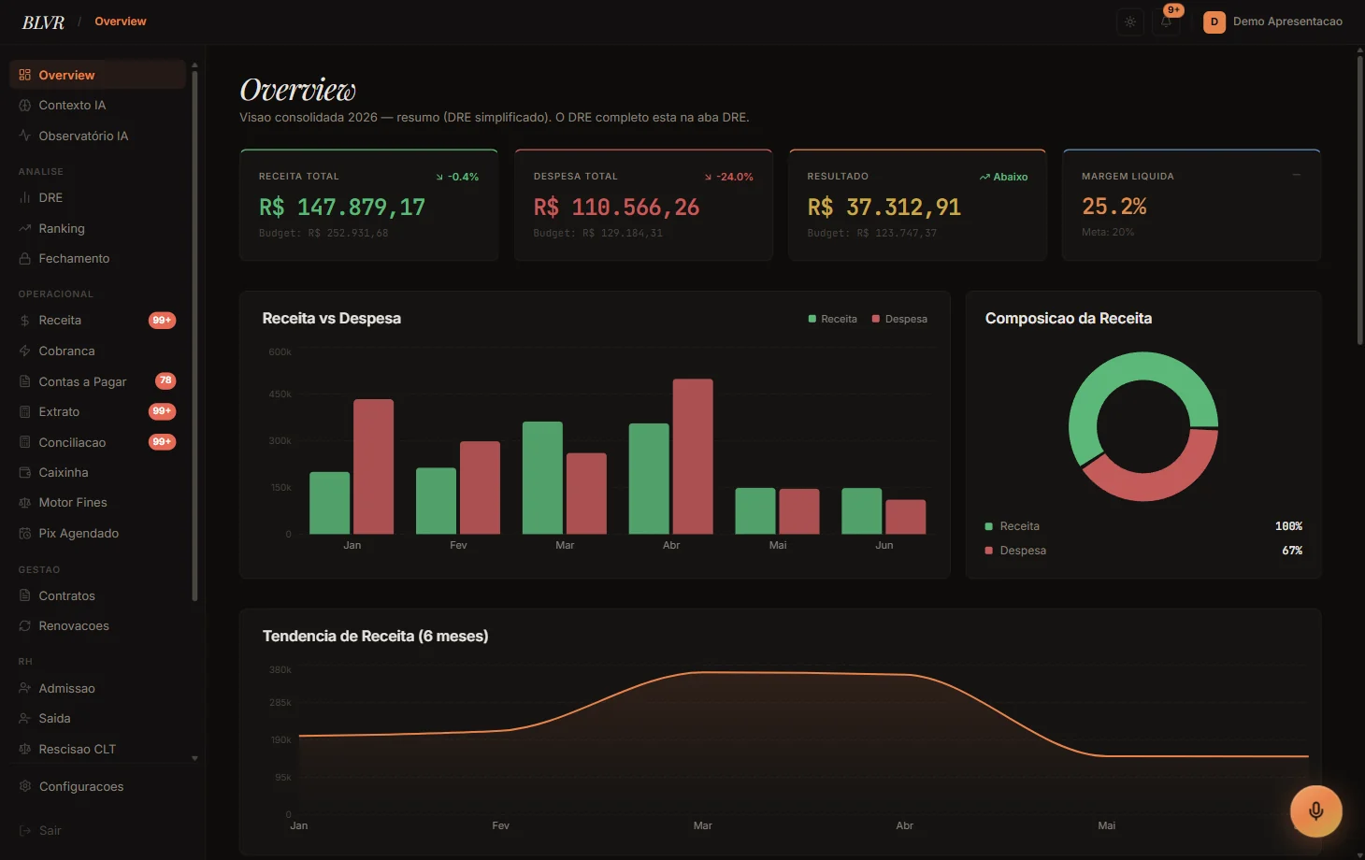Click Overview breadcrumb in top bar

click(x=121, y=21)
